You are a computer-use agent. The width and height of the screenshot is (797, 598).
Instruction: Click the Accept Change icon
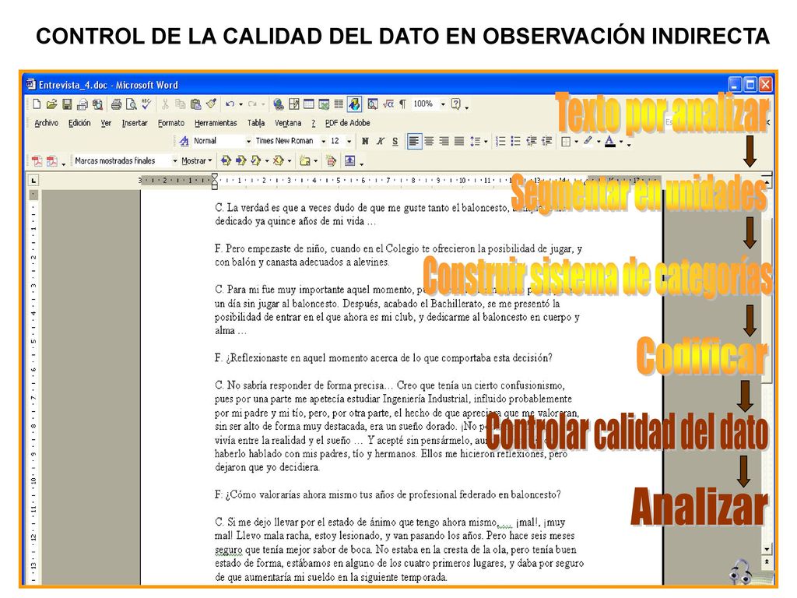255,161
